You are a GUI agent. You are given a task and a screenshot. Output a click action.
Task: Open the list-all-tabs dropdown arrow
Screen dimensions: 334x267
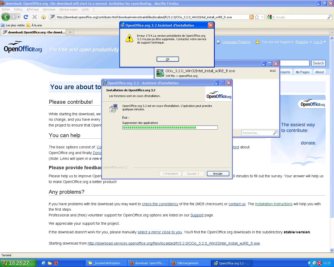[x=332, y=32]
